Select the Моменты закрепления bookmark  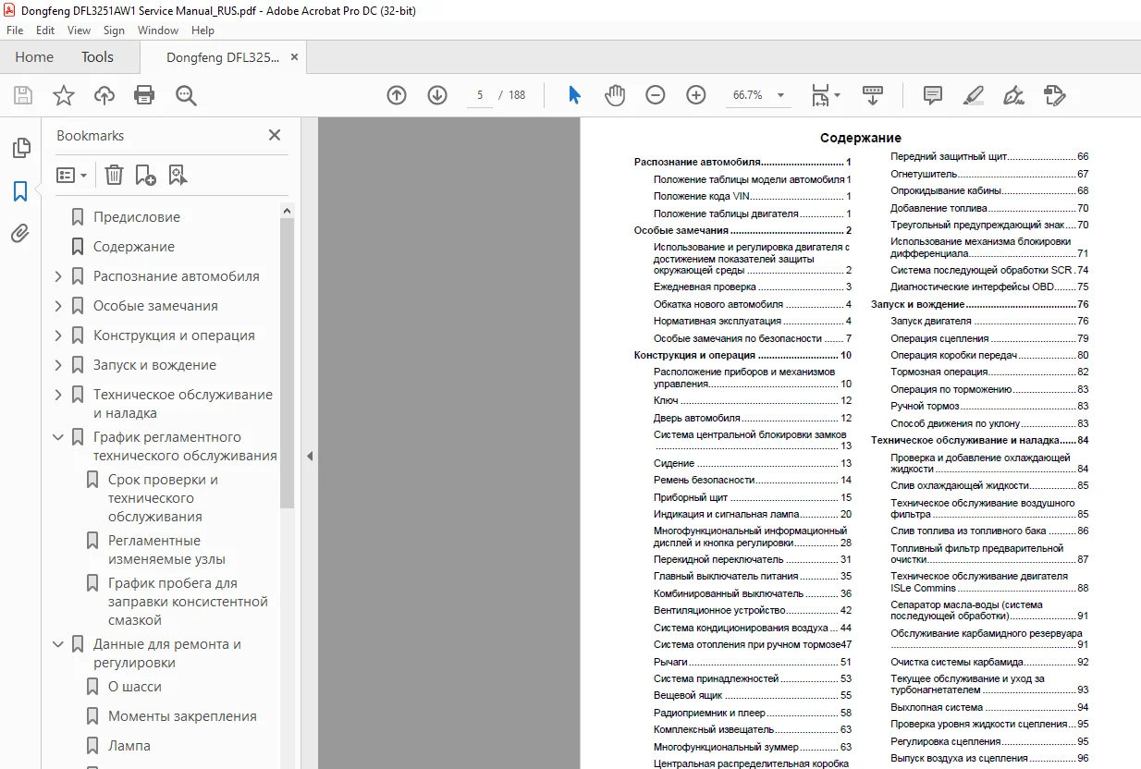pos(182,716)
